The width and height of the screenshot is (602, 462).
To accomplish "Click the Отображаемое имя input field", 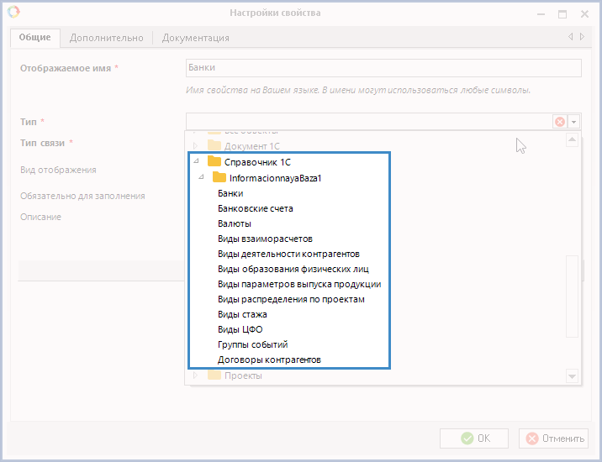I will click(x=383, y=68).
